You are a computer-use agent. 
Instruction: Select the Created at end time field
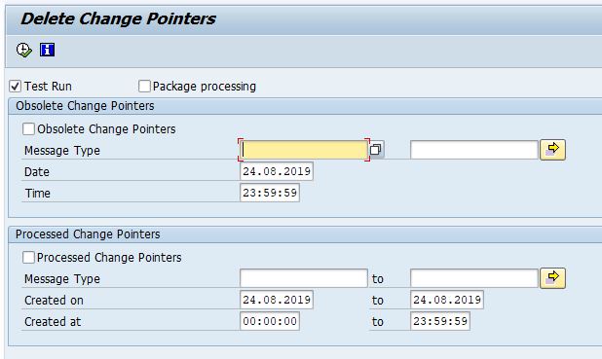pyautogui.click(x=440, y=321)
